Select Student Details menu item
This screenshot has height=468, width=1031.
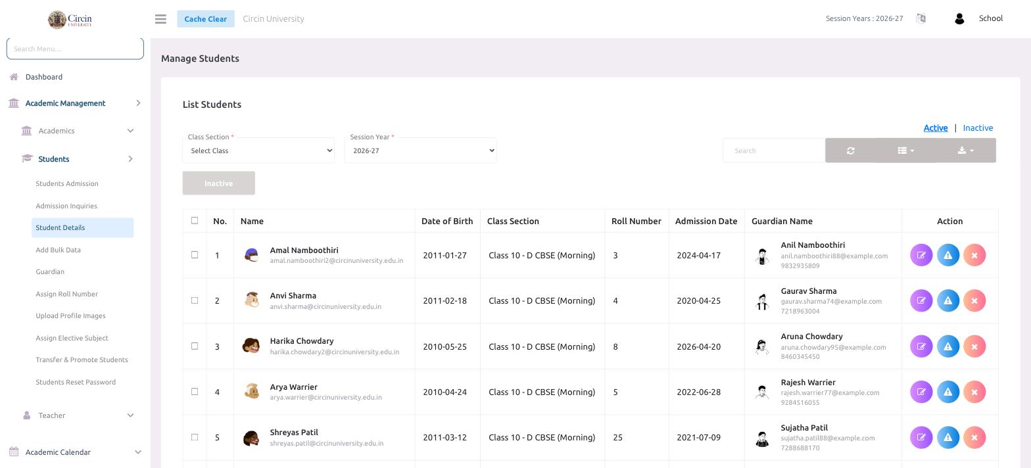tap(82, 227)
